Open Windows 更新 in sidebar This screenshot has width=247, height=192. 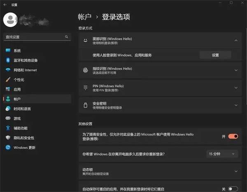[x=24, y=147]
